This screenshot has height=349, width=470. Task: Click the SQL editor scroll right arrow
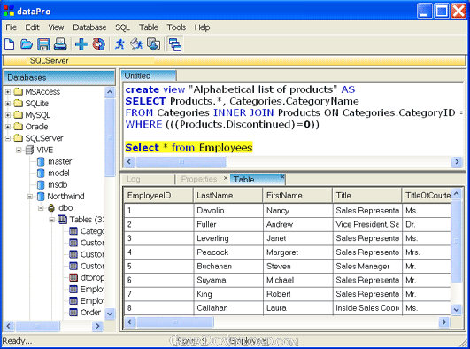point(457,162)
